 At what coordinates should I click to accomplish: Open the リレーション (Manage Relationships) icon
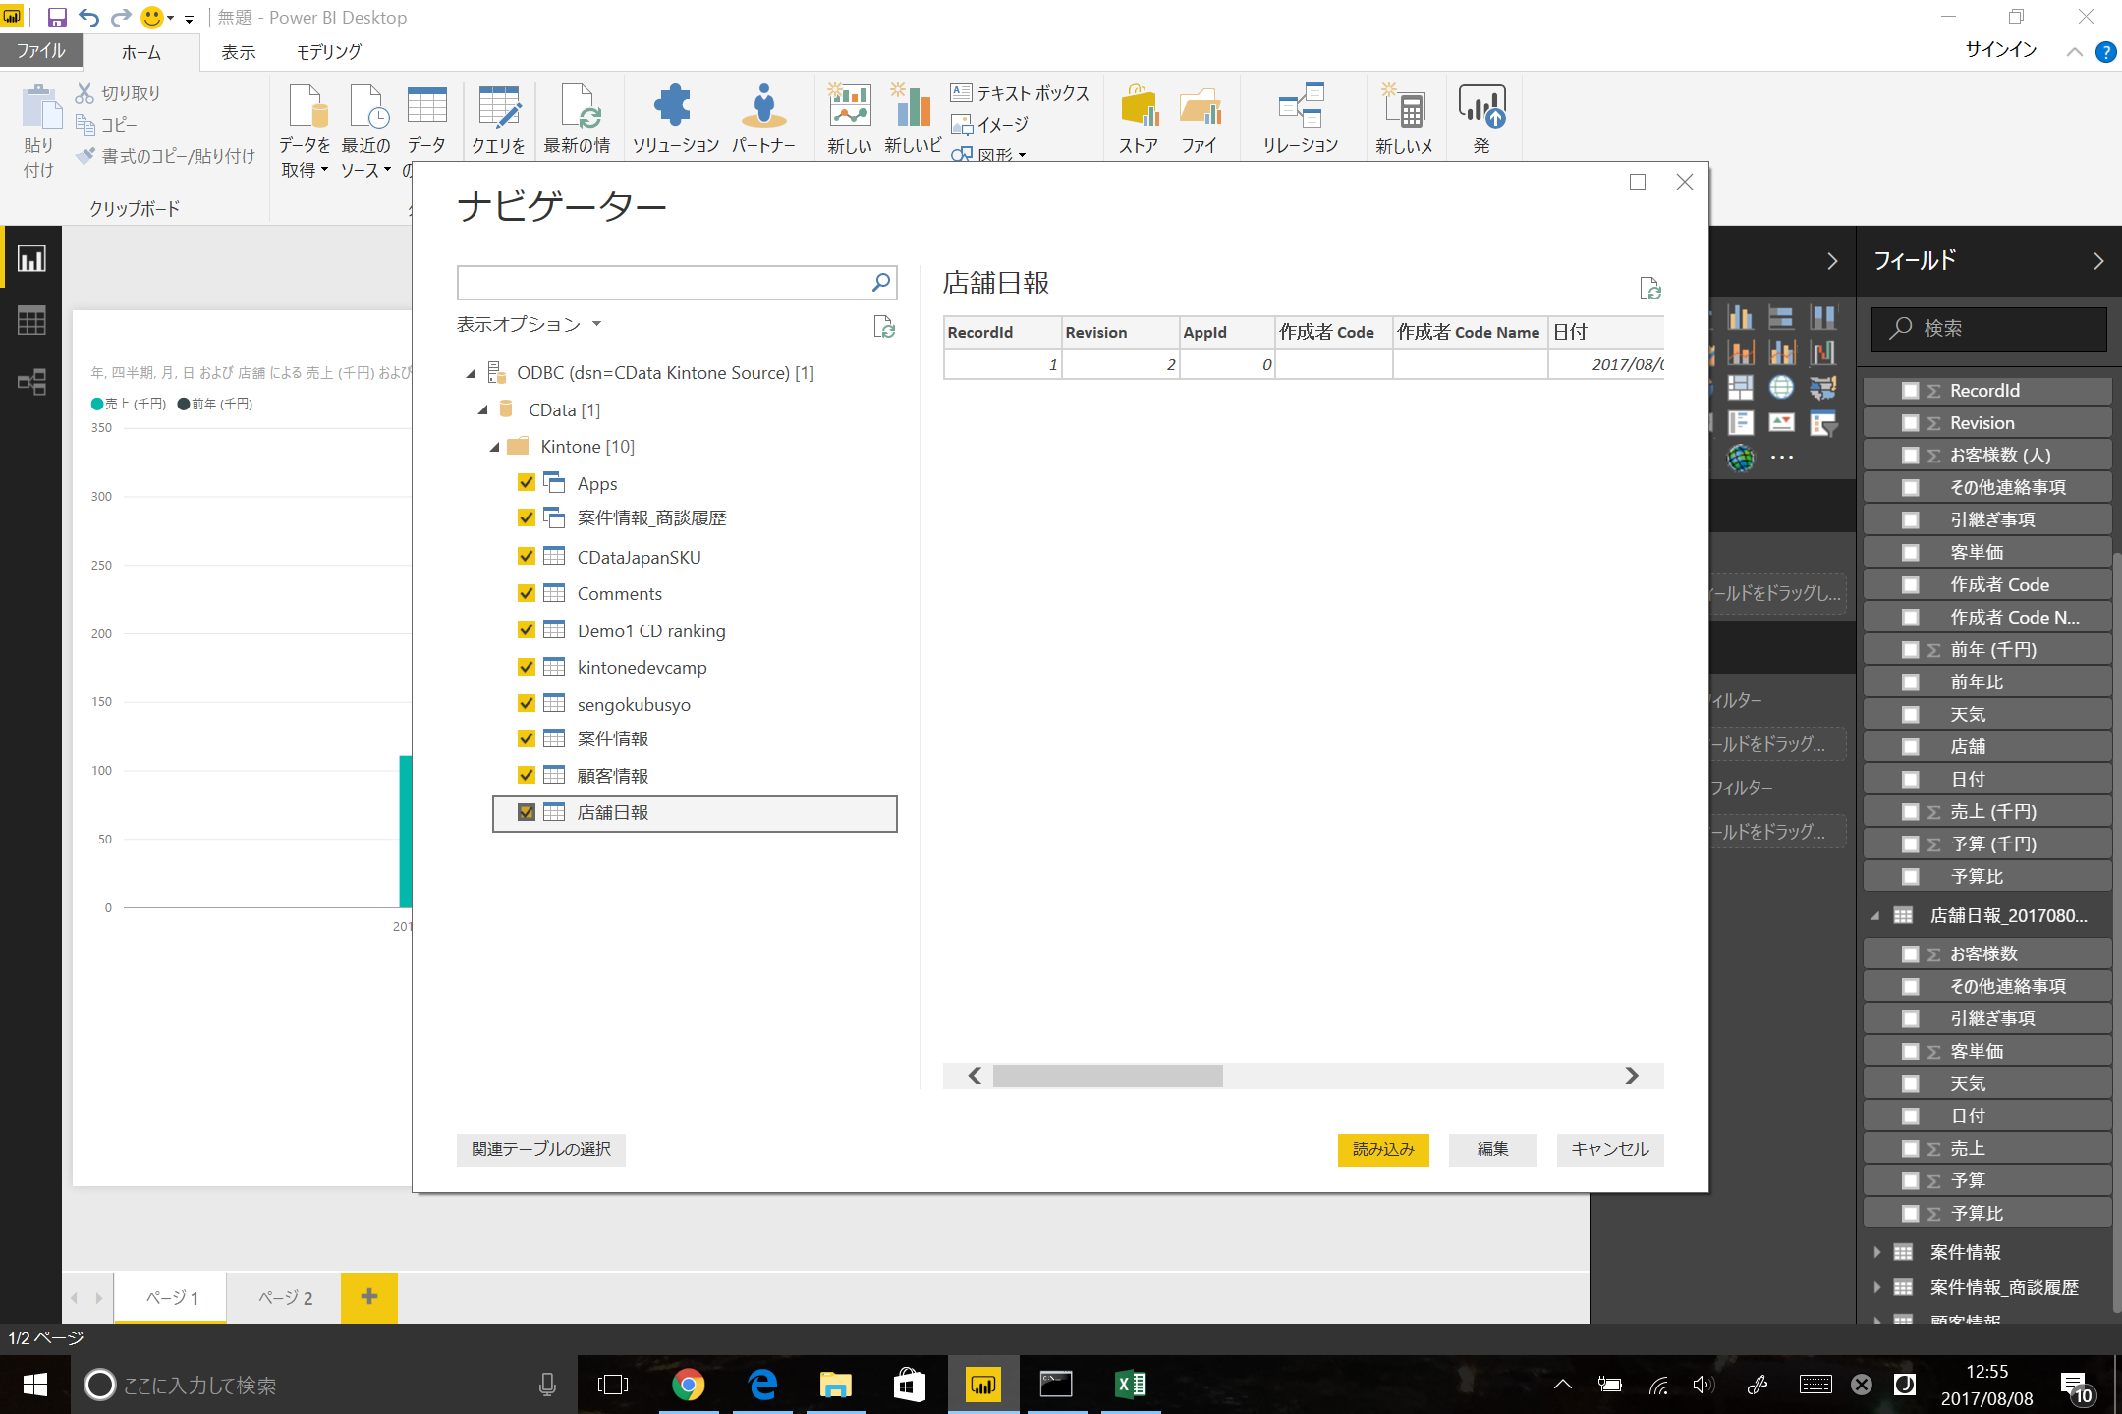1302,116
